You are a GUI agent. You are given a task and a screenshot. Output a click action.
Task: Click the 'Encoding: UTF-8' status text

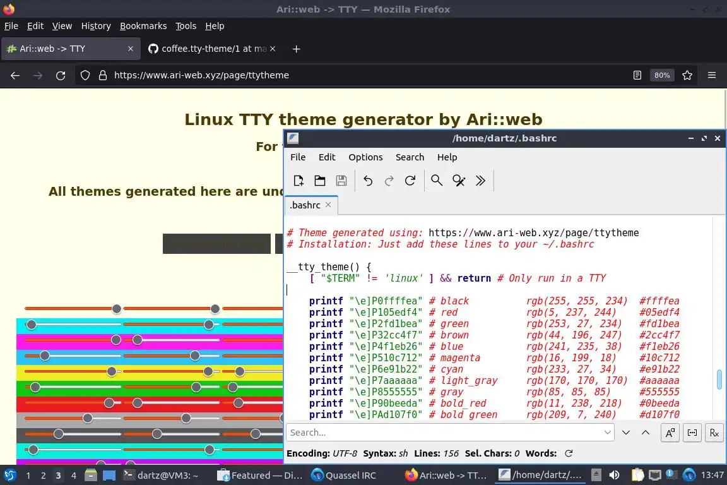coord(322,453)
